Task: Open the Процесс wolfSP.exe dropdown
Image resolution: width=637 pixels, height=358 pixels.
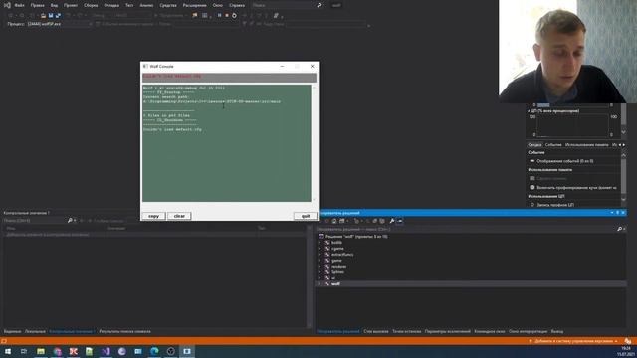Action: (x=60, y=24)
